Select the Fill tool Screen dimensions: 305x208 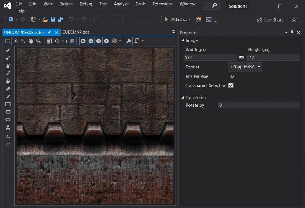(8, 81)
